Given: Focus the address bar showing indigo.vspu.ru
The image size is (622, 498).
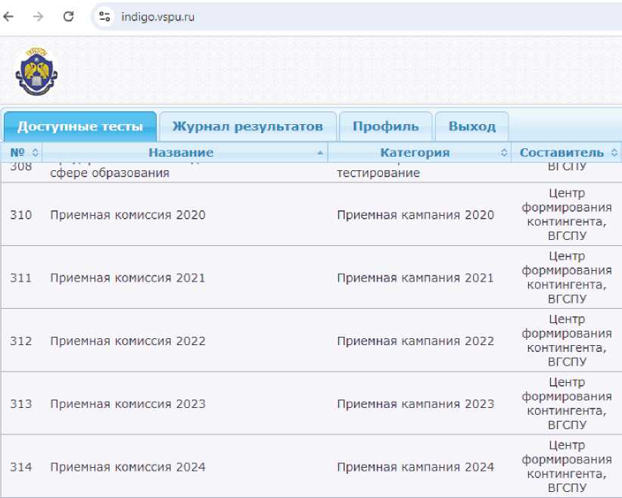Looking at the screenshot, I should [x=303, y=17].
